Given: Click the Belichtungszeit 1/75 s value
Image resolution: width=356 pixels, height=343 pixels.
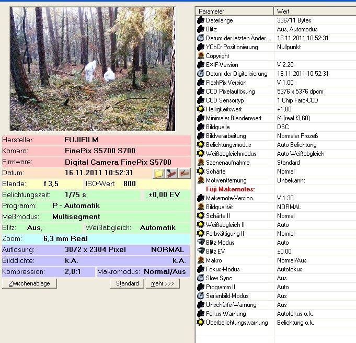Looking at the screenshot, I should pos(75,195).
